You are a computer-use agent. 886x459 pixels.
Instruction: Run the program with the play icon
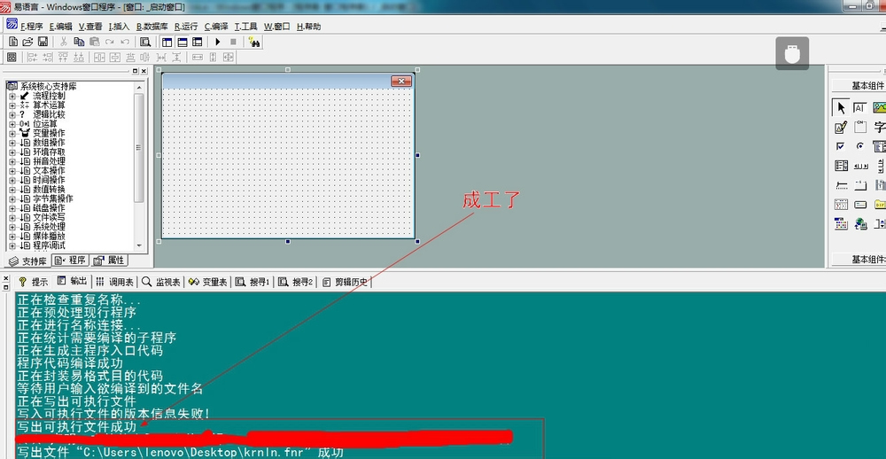218,42
